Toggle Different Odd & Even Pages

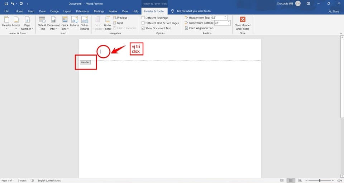pos(143,23)
